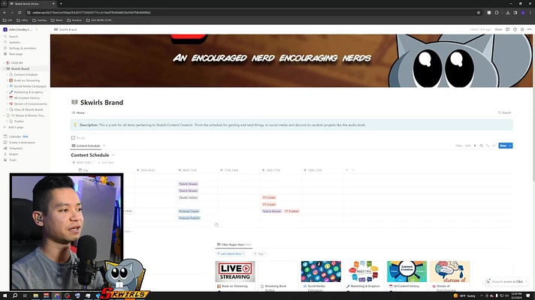Screen dimensions: 535x300
Task: Open the Tracker page in sidebar
Action: coord(19,121)
